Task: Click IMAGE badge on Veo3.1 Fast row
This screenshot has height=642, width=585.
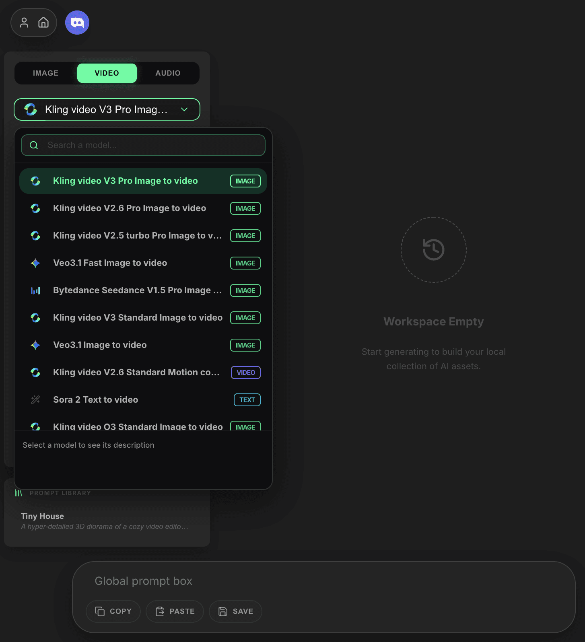Action: [245, 263]
